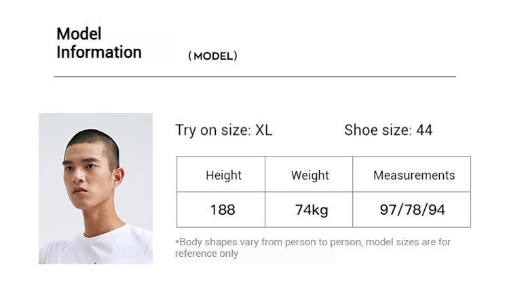
Task: Click the horizontal divider under the heading
Action: click(x=254, y=77)
